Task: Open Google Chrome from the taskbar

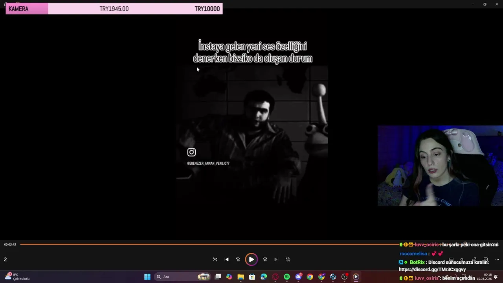Action: 310,277
